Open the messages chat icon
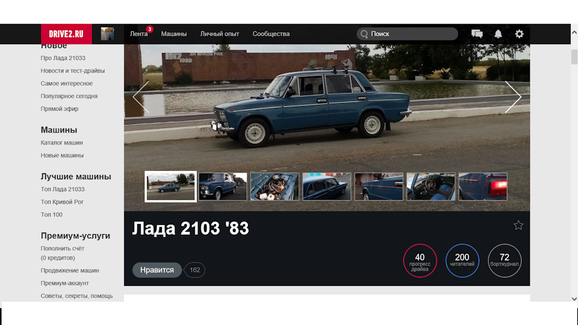This screenshot has height=325, width=578. 477,34
